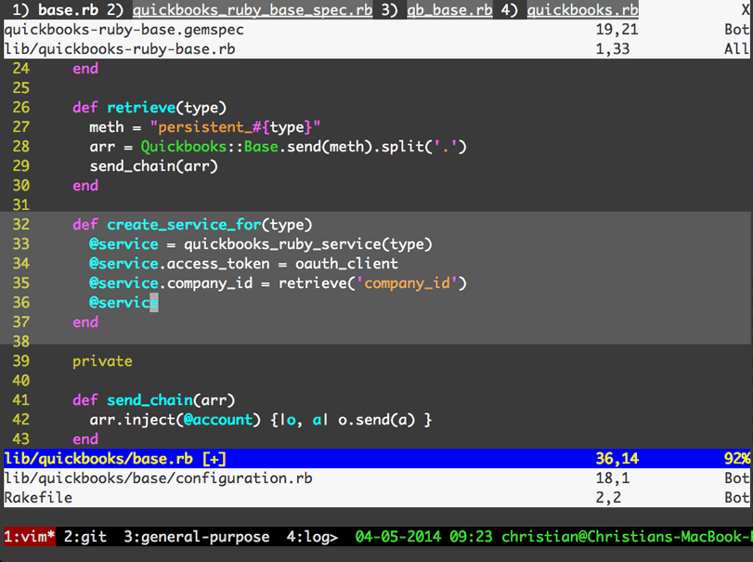Place cursor on def retrieve(type)
The width and height of the screenshot is (753, 562).
(x=149, y=108)
